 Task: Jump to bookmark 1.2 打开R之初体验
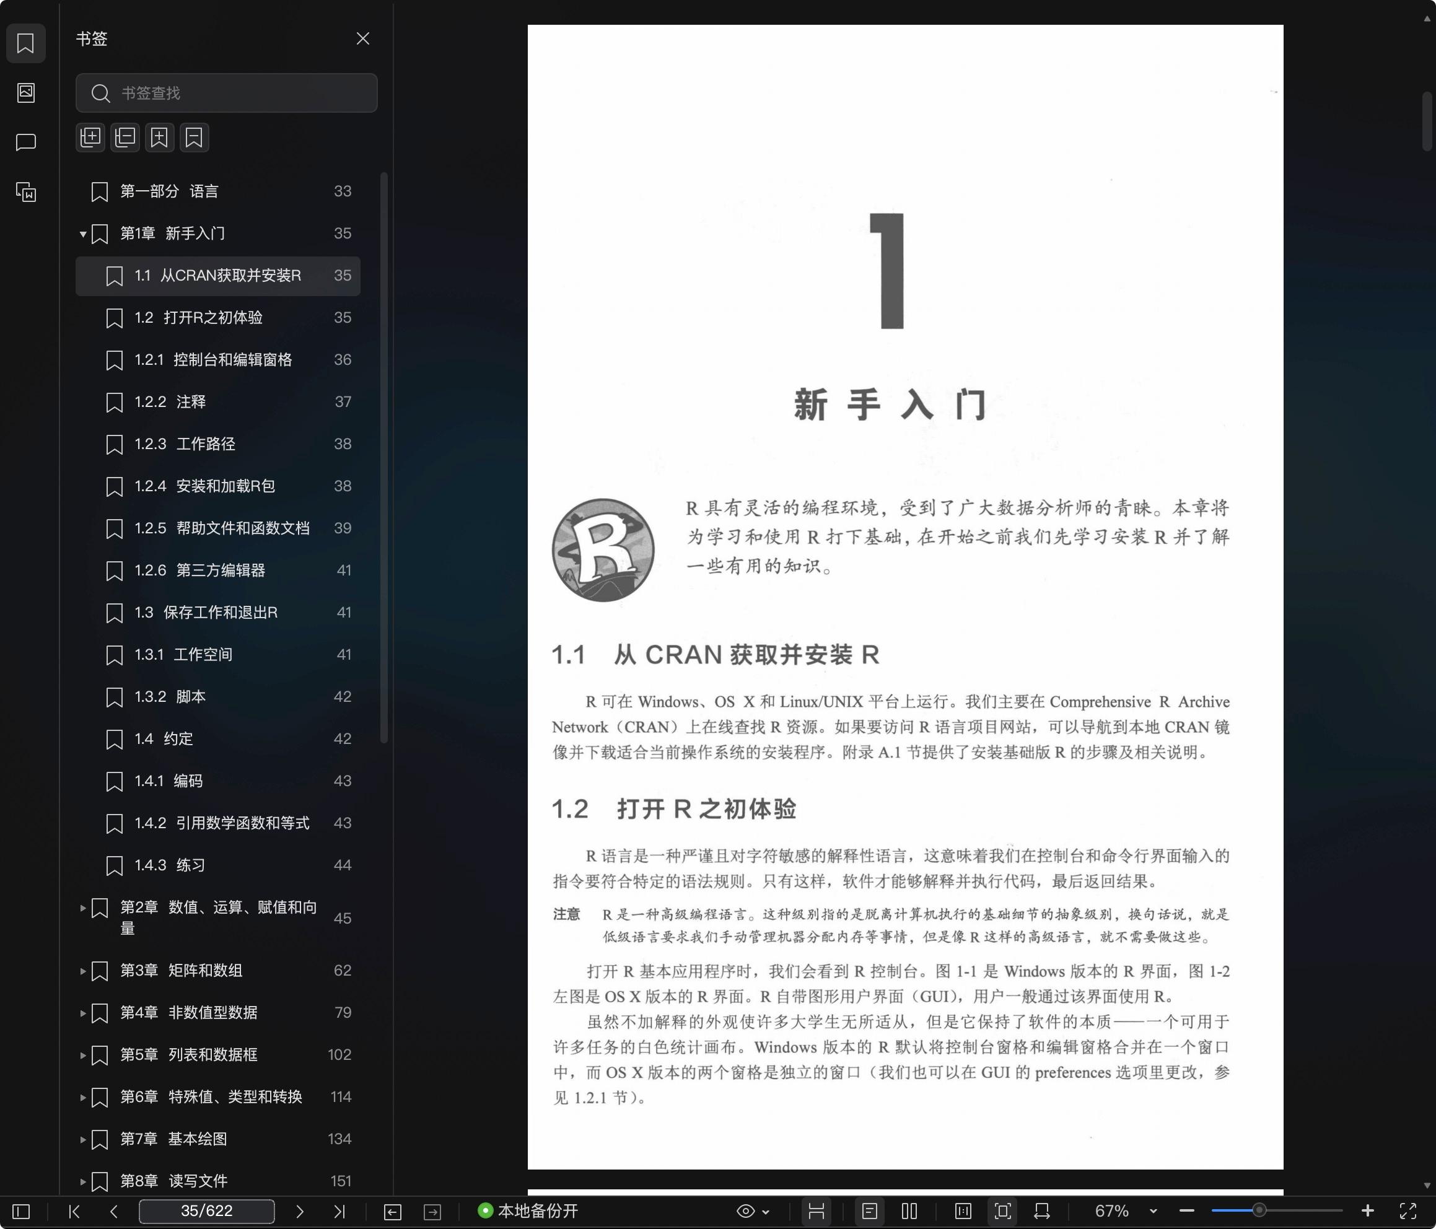pos(217,318)
